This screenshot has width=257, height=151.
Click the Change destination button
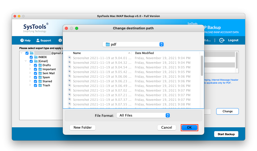coord(227,111)
